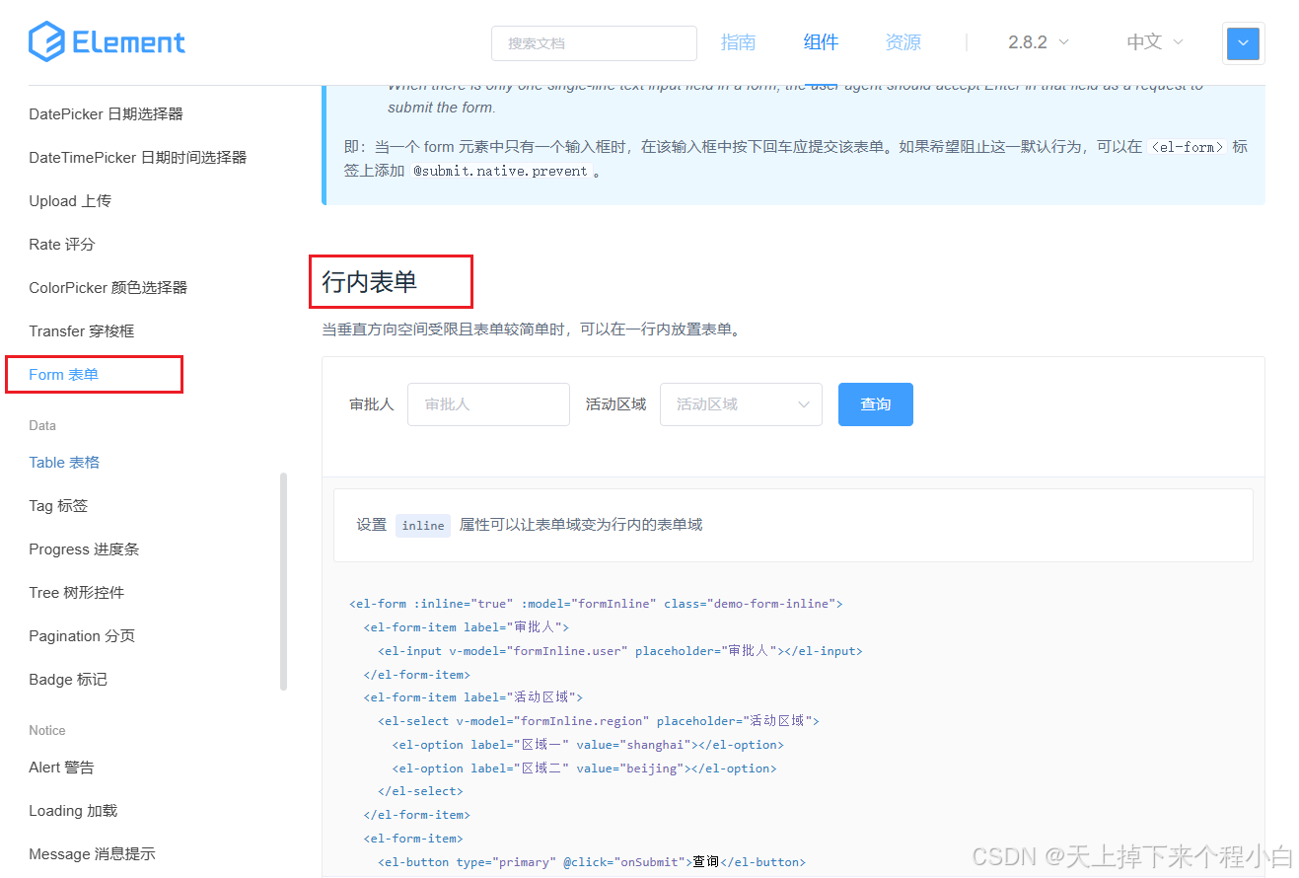
Task: Open Transfer 穿梭框 sidebar item
Action: pos(82,331)
